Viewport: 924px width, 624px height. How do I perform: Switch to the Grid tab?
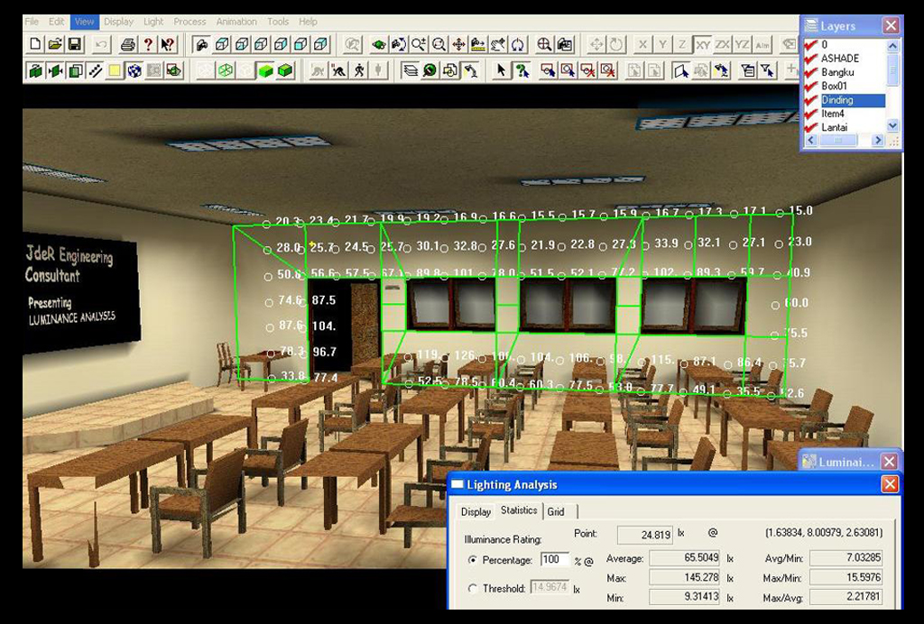pos(558,511)
